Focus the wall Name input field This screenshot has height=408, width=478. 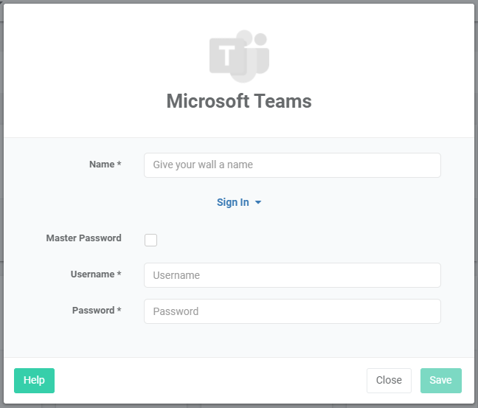click(292, 165)
